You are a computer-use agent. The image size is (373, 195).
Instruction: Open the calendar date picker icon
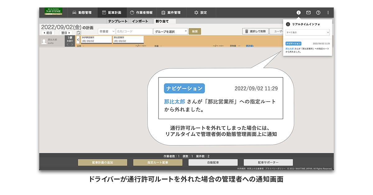pos(78,32)
